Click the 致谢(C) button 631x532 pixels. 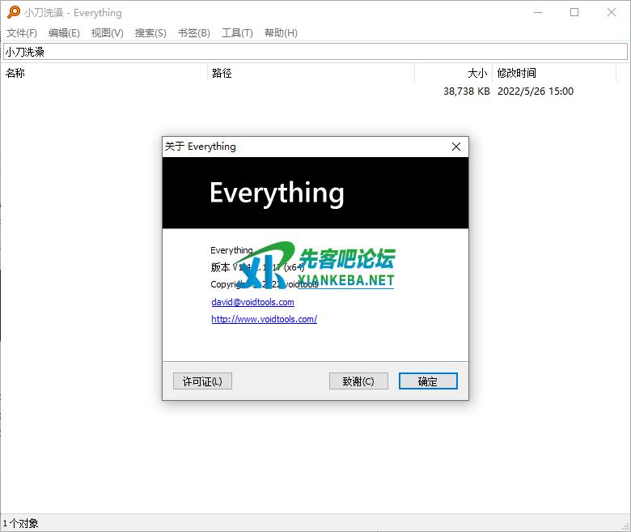(x=358, y=381)
